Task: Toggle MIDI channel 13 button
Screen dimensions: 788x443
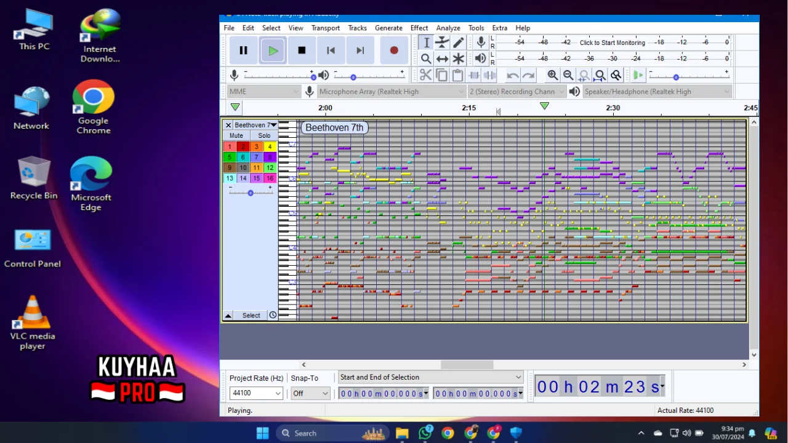Action: tap(230, 178)
